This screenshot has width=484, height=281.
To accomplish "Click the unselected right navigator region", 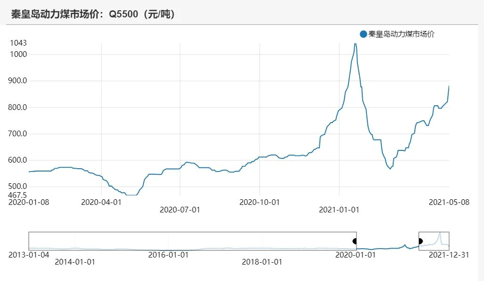I will [x=434, y=241].
